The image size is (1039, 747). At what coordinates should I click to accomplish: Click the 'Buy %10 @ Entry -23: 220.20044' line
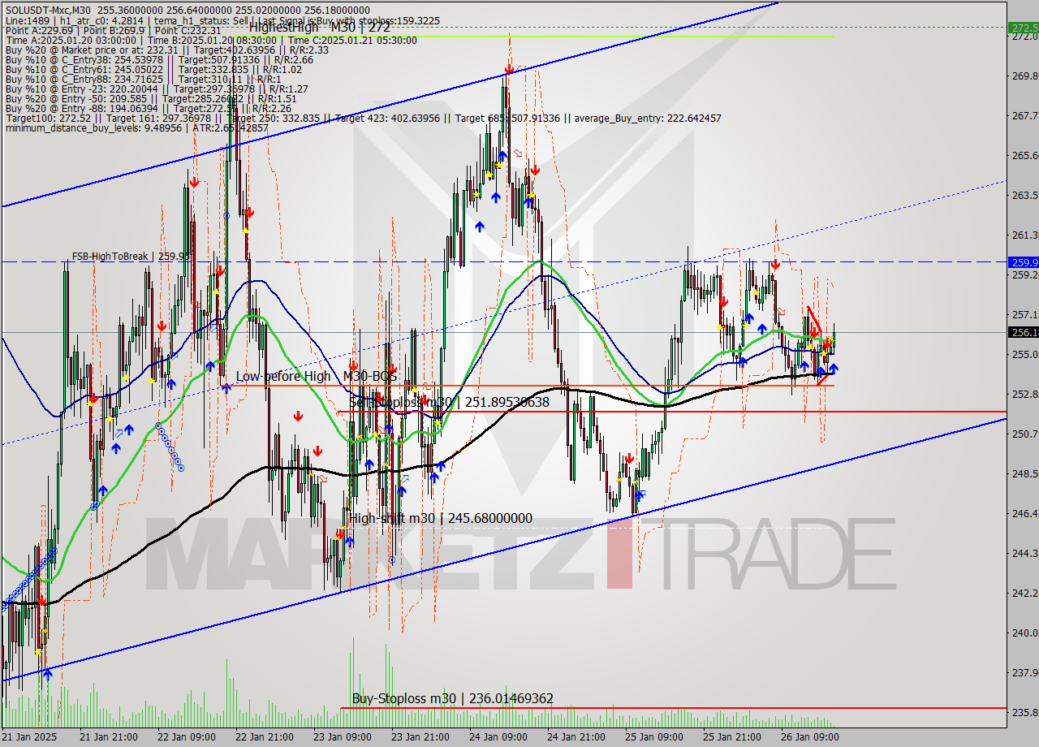click(x=156, y=89)
